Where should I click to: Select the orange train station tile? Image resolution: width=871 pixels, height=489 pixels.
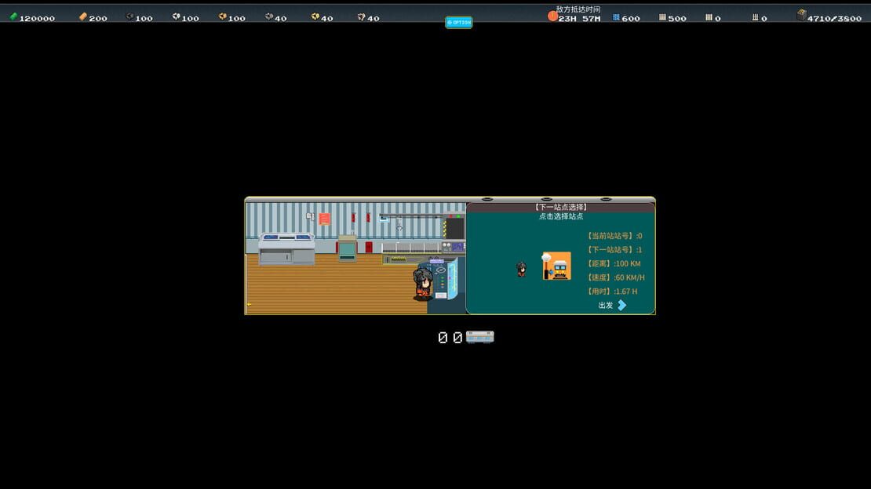tap(556, 266)
